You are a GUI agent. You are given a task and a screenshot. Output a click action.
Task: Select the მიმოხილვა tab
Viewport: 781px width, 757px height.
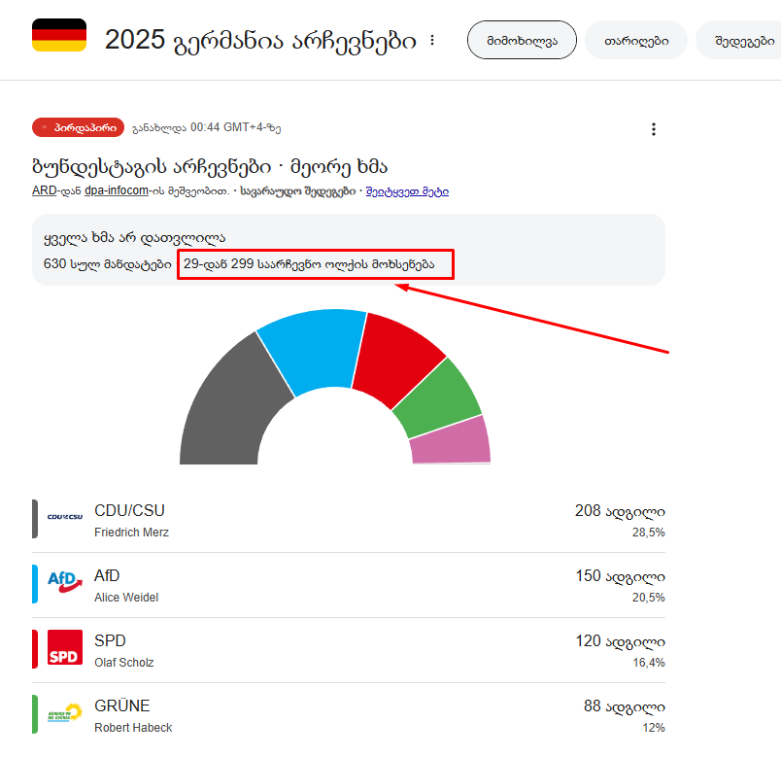(x=522, y=40)
